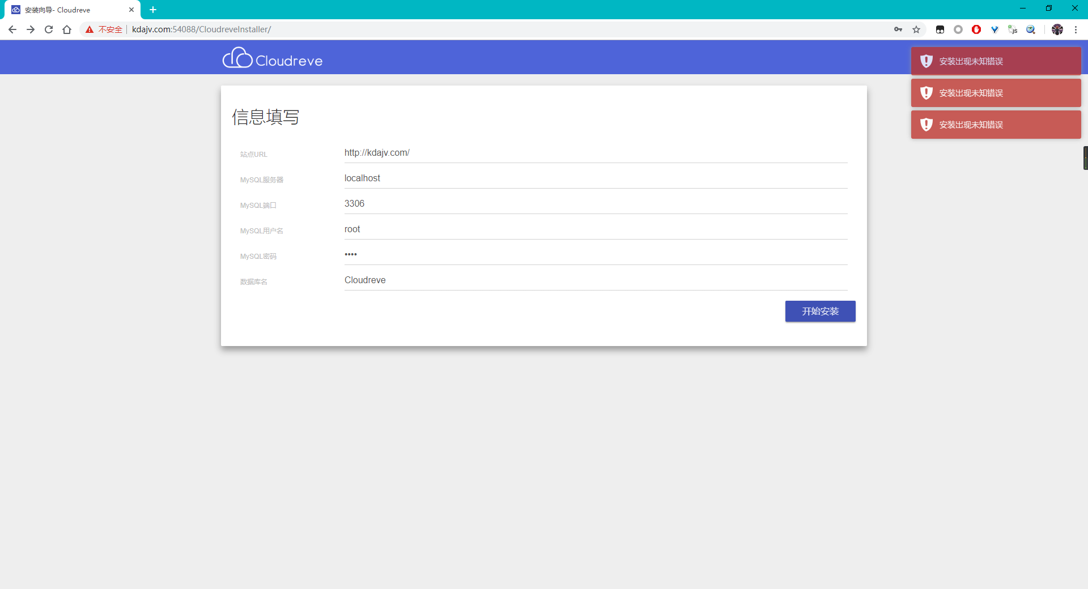This screenshot has height=589, width=1088.
Task: Open the Chrome profile avatar
Action: pos(1057,29)
